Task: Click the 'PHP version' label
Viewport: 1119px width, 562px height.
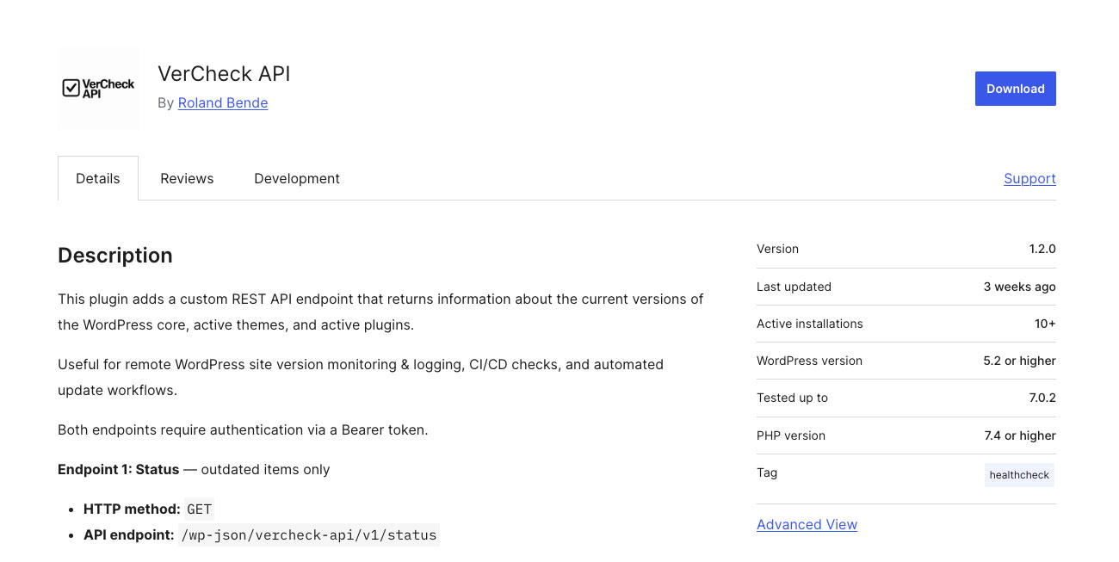Action: point(791,435)
